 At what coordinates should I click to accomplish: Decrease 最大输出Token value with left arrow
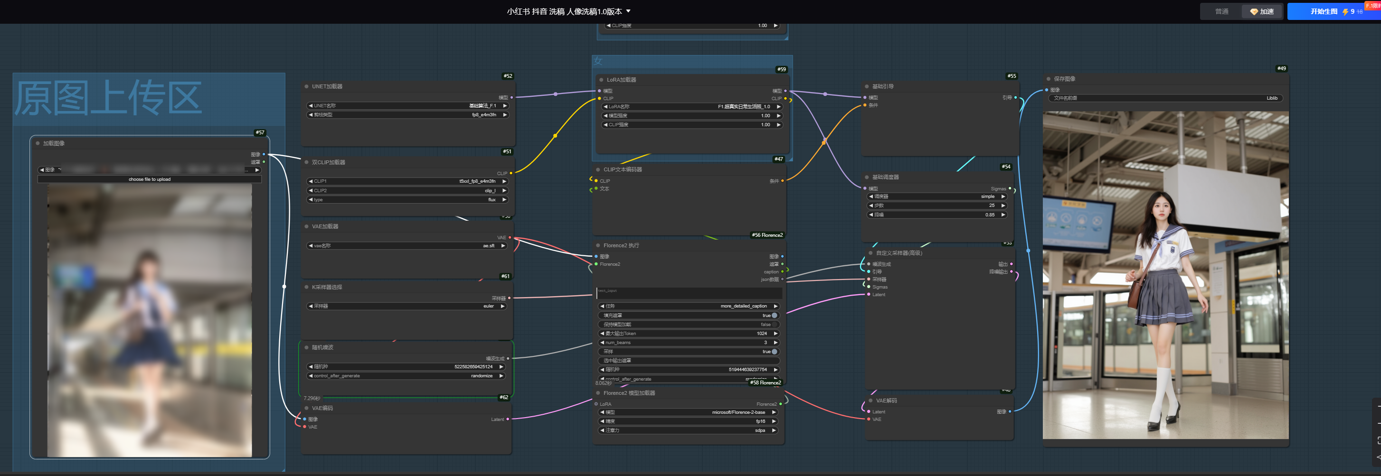pyautogui.click(x=602, y=334)
